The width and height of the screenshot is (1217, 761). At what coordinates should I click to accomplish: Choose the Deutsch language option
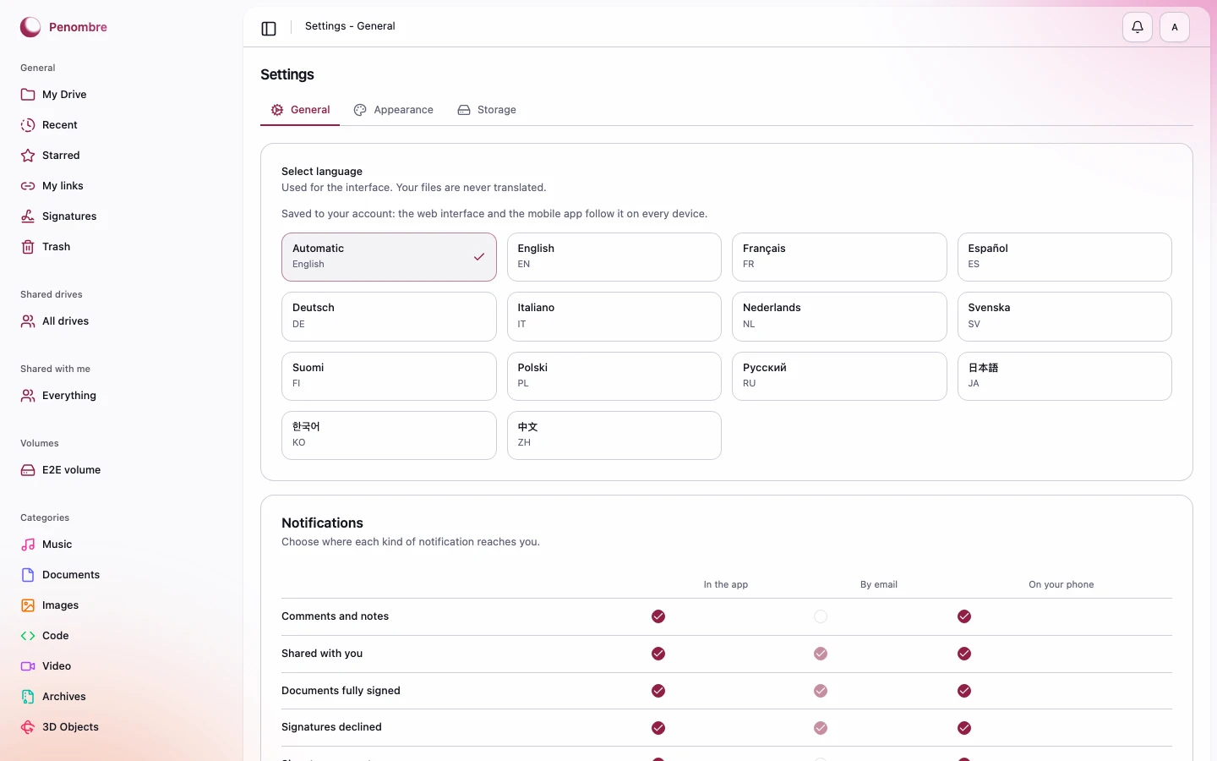click(x=389, y=316)
